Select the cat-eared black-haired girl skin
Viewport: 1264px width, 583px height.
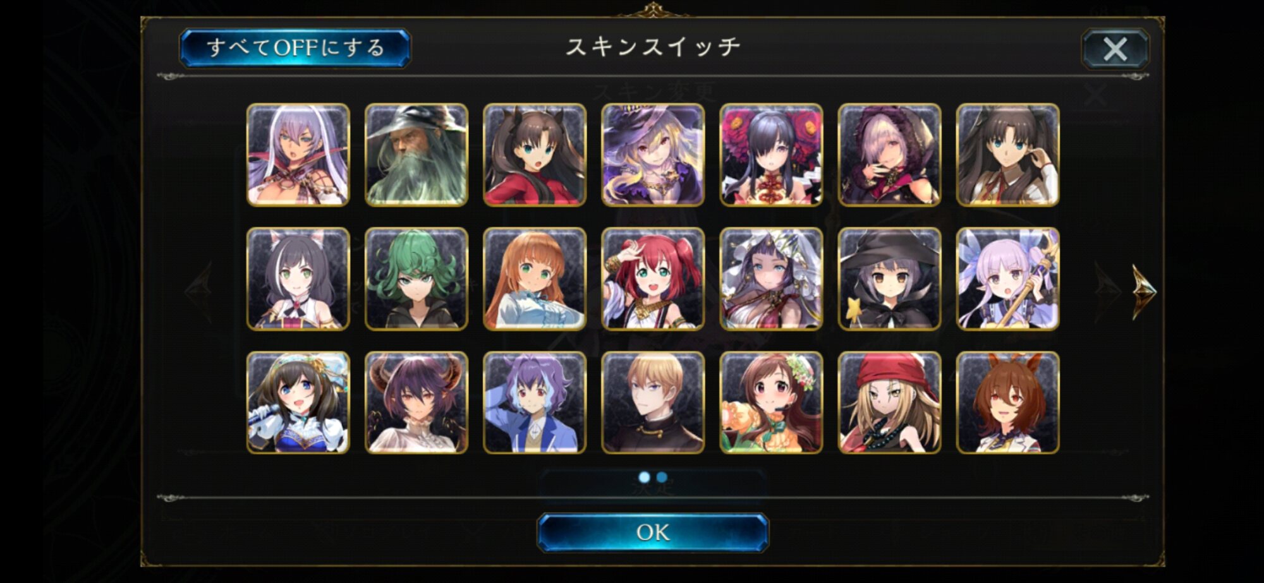298,279
